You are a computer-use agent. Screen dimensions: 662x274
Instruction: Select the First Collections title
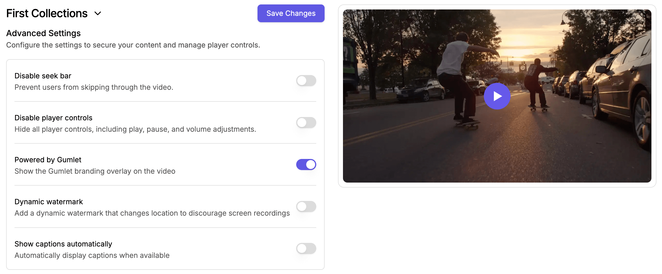point(47,13)
